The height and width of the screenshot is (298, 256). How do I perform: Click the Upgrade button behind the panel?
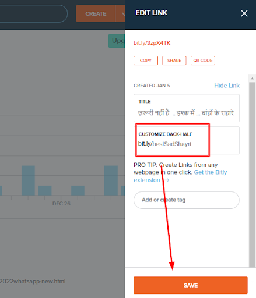[x=117, y=41]
